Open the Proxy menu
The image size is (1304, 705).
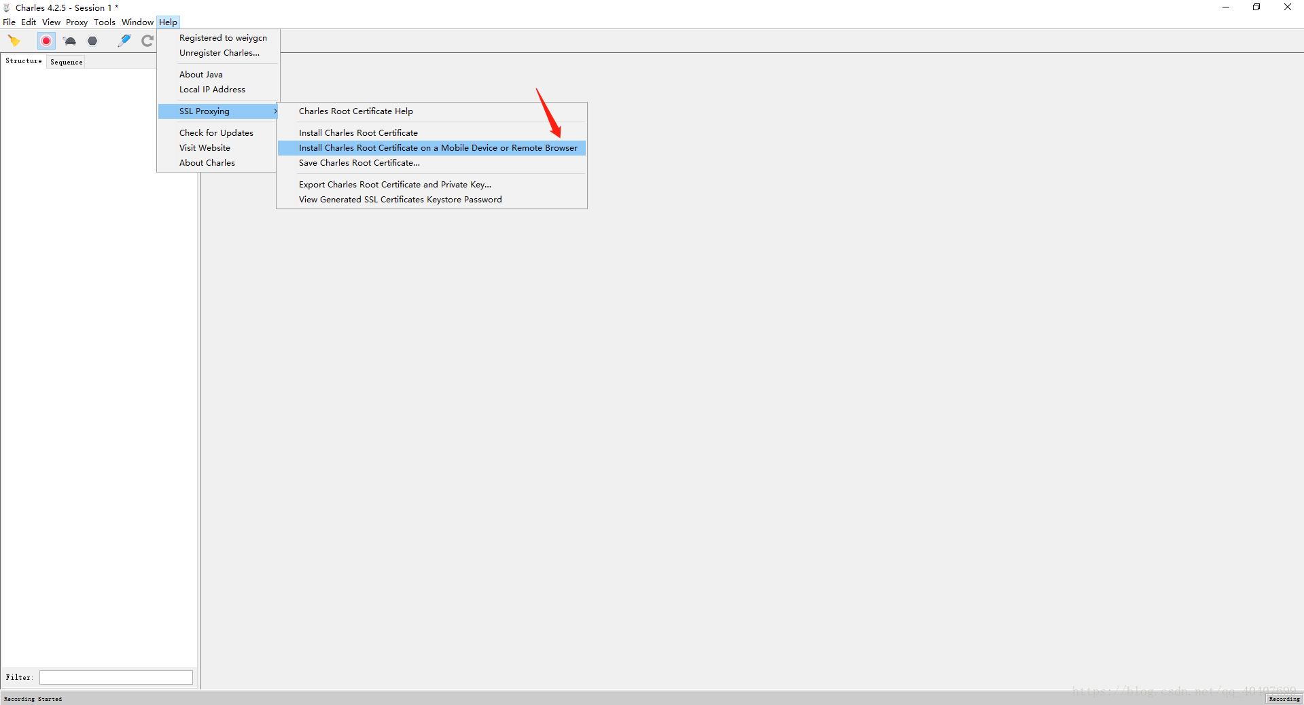(77, 22)
